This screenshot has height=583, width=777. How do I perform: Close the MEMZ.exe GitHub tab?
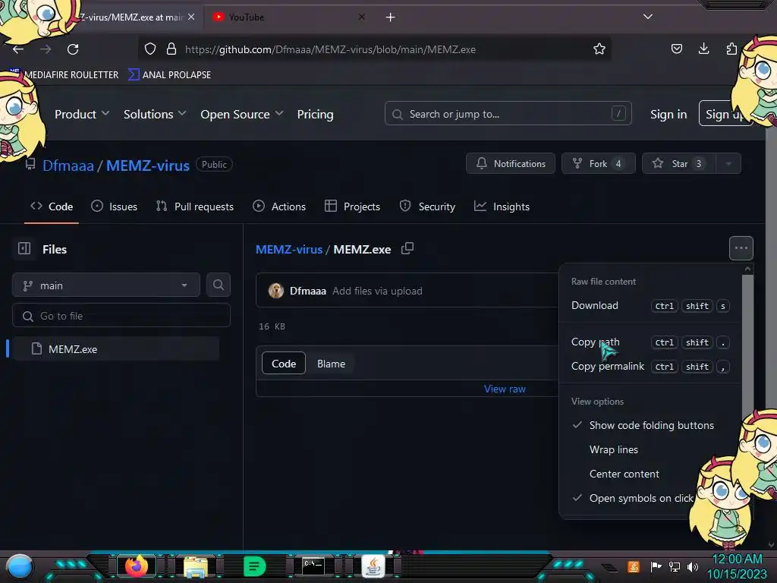tap(191, 17)
